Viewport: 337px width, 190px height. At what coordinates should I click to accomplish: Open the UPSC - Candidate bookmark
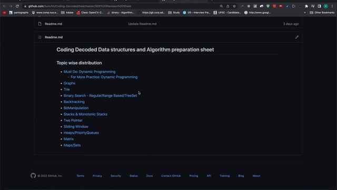pyautogui.click(x=227, y=13)
